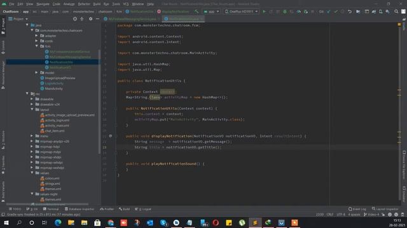Open the Navigate menu
Image resolution: width=407 pixels, height=228 pixels.
click(43, 4)
